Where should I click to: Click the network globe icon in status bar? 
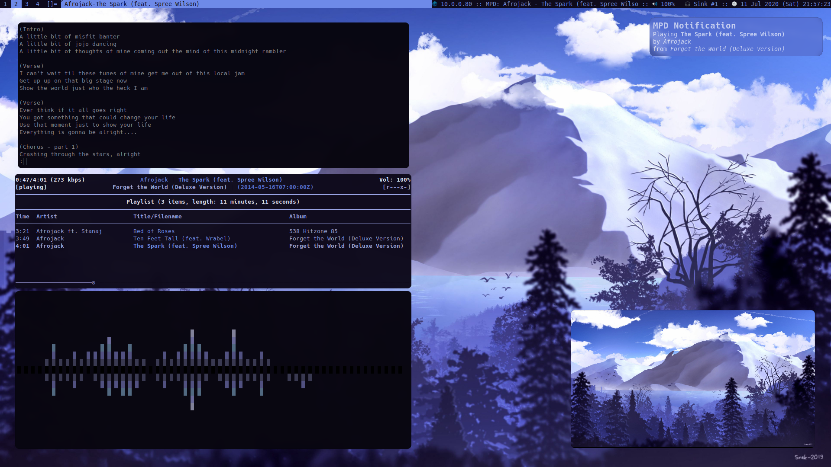pos(435,4)
